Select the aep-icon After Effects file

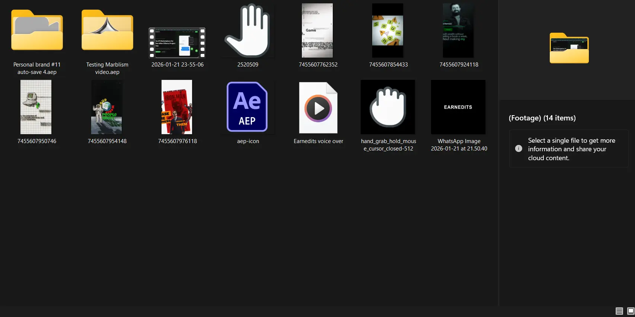(248, 107)
